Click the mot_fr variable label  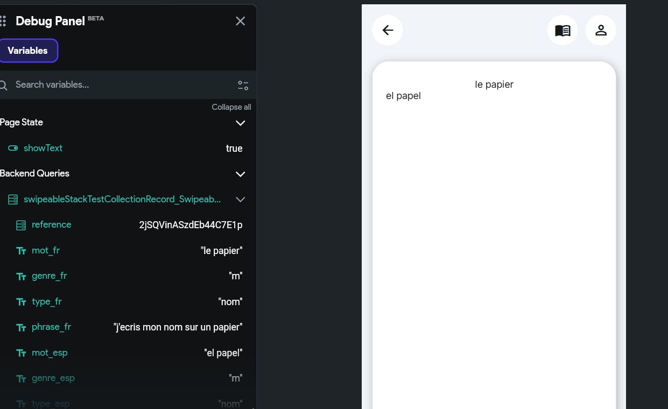[x=46, y=250]
